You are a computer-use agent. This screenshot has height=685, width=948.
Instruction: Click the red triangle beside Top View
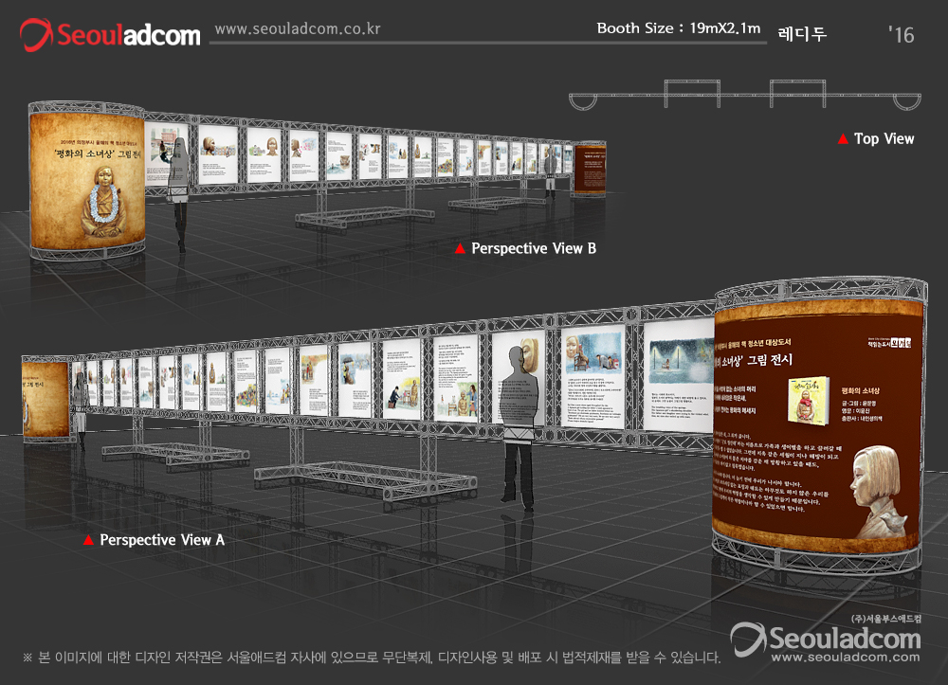pos(842,139)
